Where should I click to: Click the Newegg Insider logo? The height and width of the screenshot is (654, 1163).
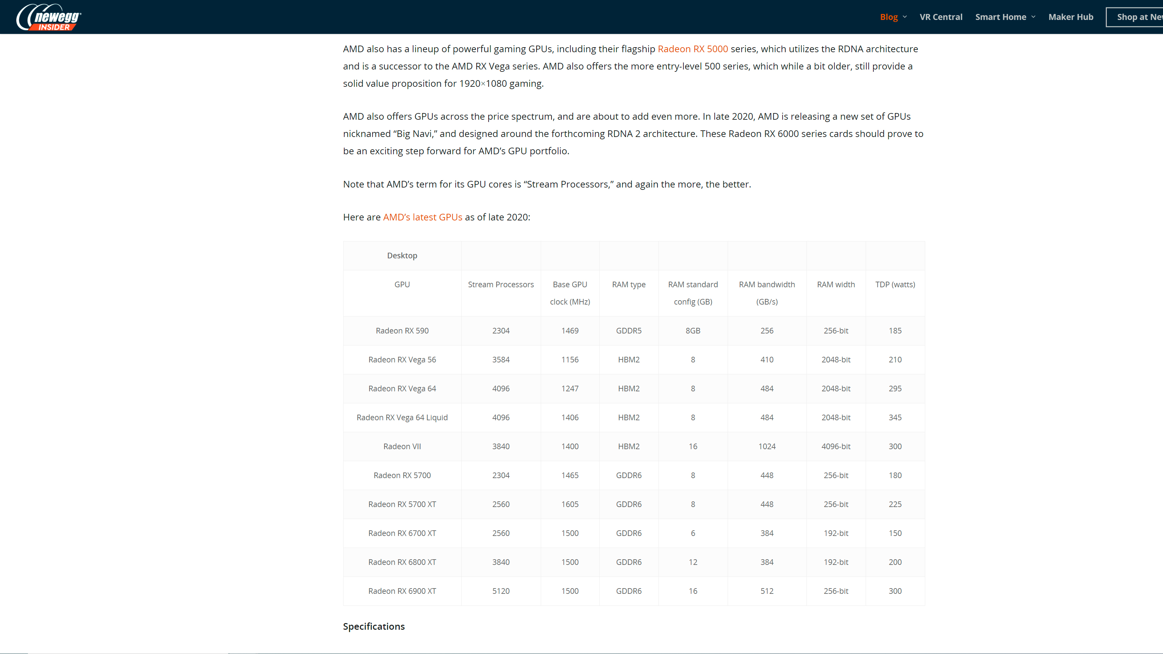click(49, 17)
